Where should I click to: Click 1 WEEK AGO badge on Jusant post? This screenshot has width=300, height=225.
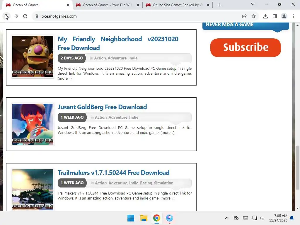click(72, 117)
